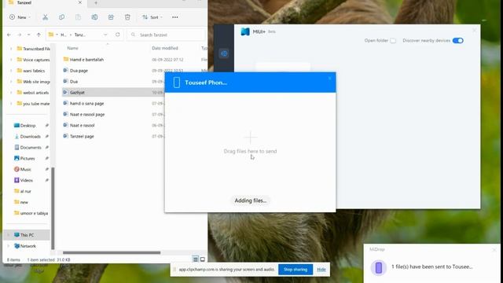This screenshot has height=283, width=503.
Task: Open the al nur folder in sidebar
Action: (x=23, y=191)
